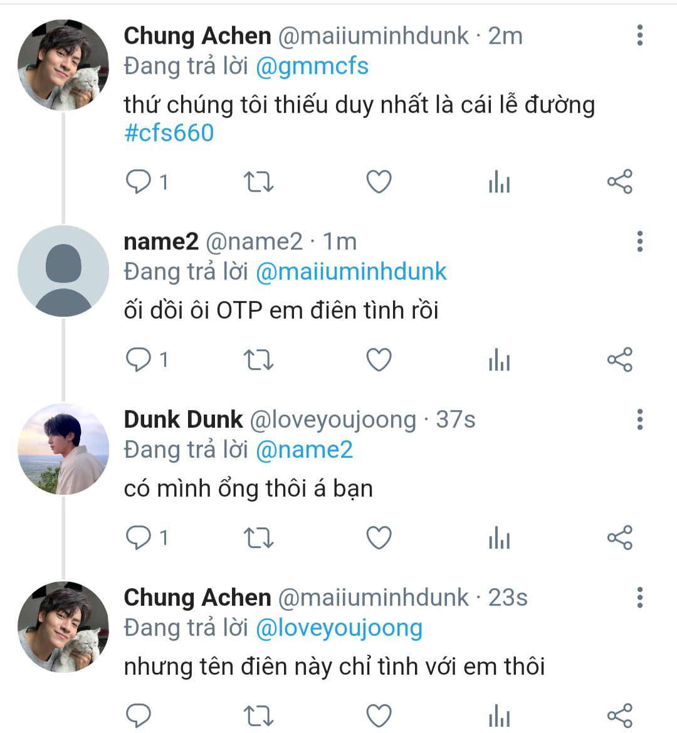The image size is (677, 733).
Task: Share name2's tweet
Action: [x=619, y=360]
